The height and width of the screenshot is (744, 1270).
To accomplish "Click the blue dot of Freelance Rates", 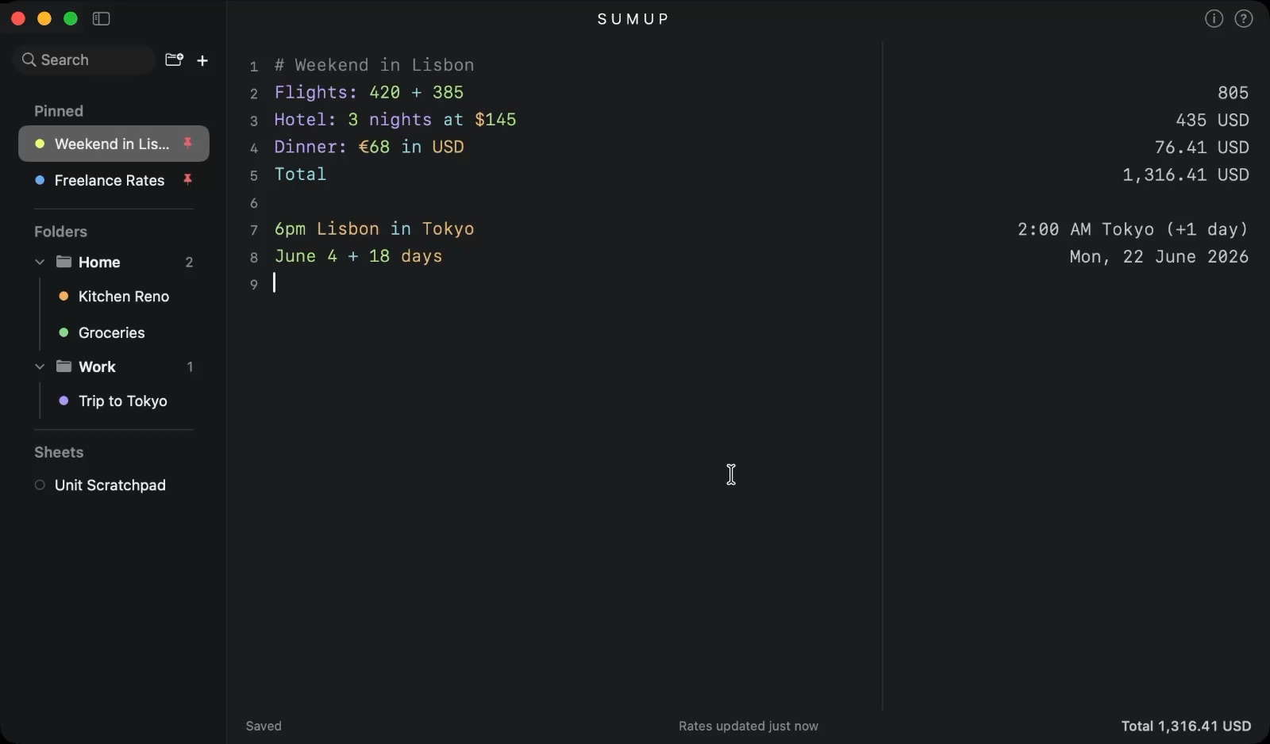I will 40,180.
